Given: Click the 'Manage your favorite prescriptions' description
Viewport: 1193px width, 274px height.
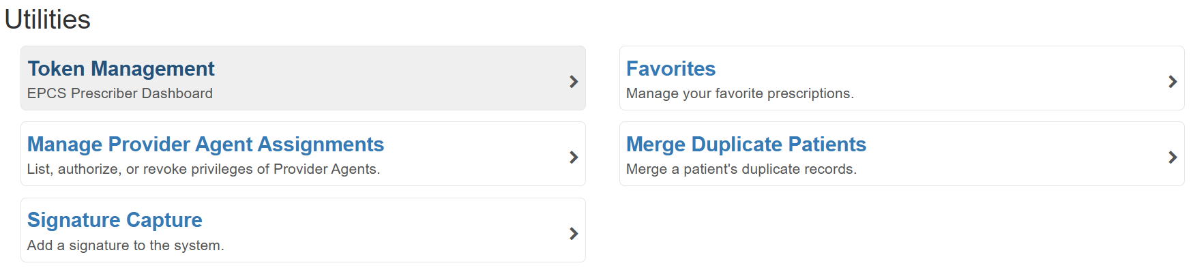Looking at the screenshot, I should (739, 93).
